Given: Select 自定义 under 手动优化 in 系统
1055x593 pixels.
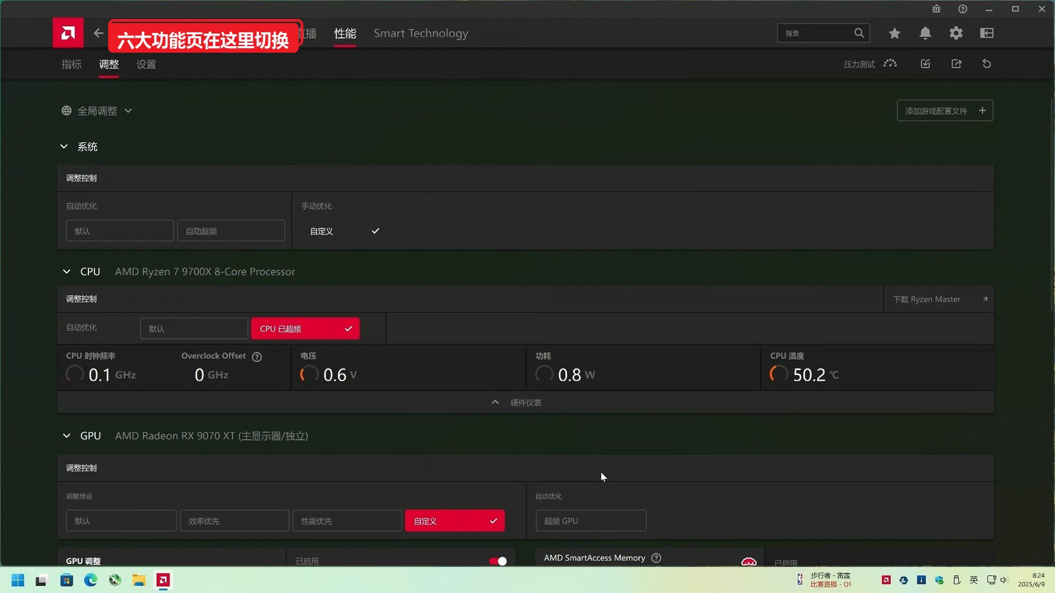Looking at the screenshot, I should pyautogui.click(x=345, y=231).
